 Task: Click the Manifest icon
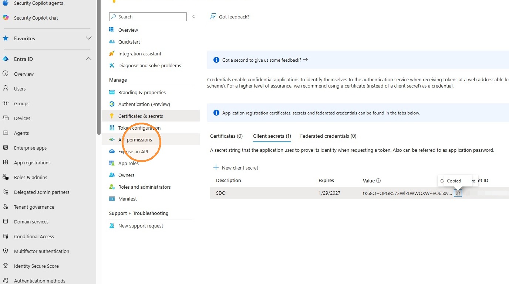click(x=112, y=199)
